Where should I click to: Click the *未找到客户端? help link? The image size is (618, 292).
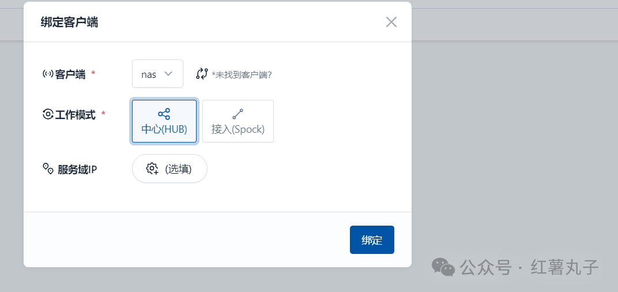tap(242, 74)
